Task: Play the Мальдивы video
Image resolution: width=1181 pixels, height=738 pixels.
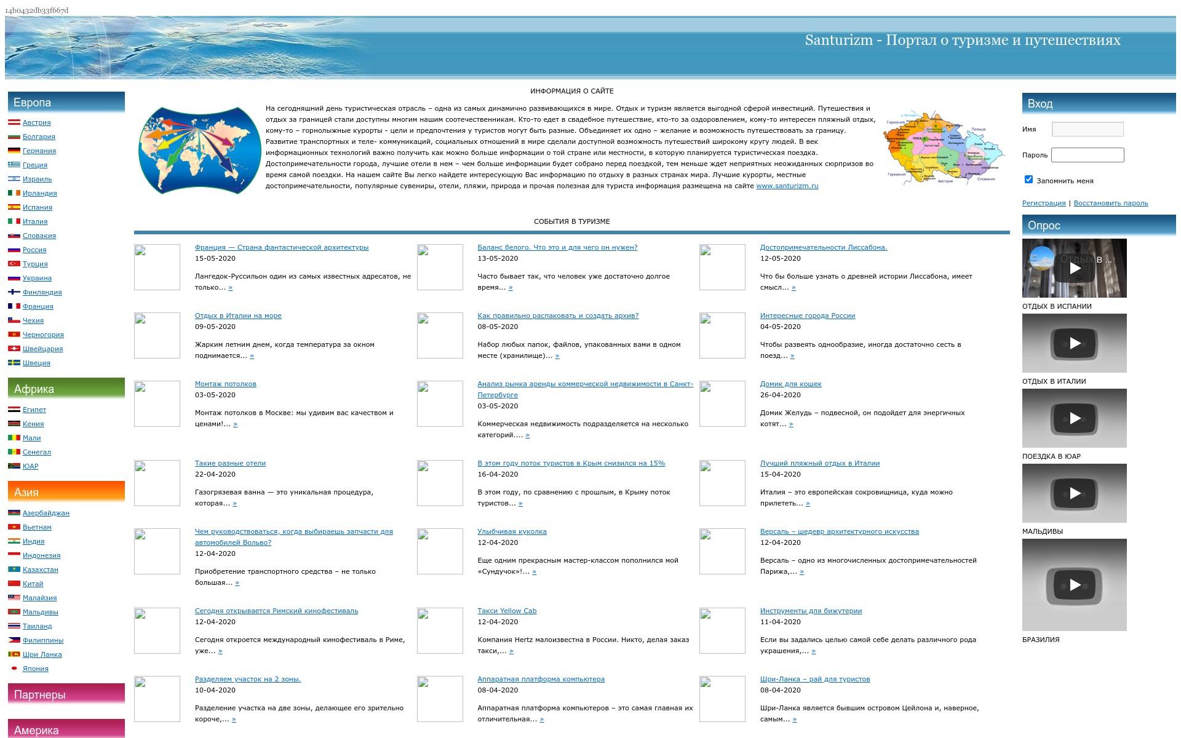Action: click(1075, 493)
